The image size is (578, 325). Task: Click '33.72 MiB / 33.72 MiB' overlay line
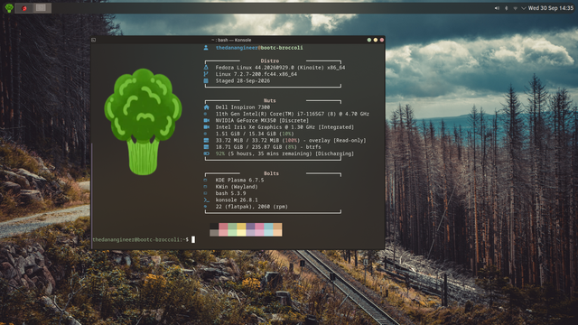pos(291,141)
